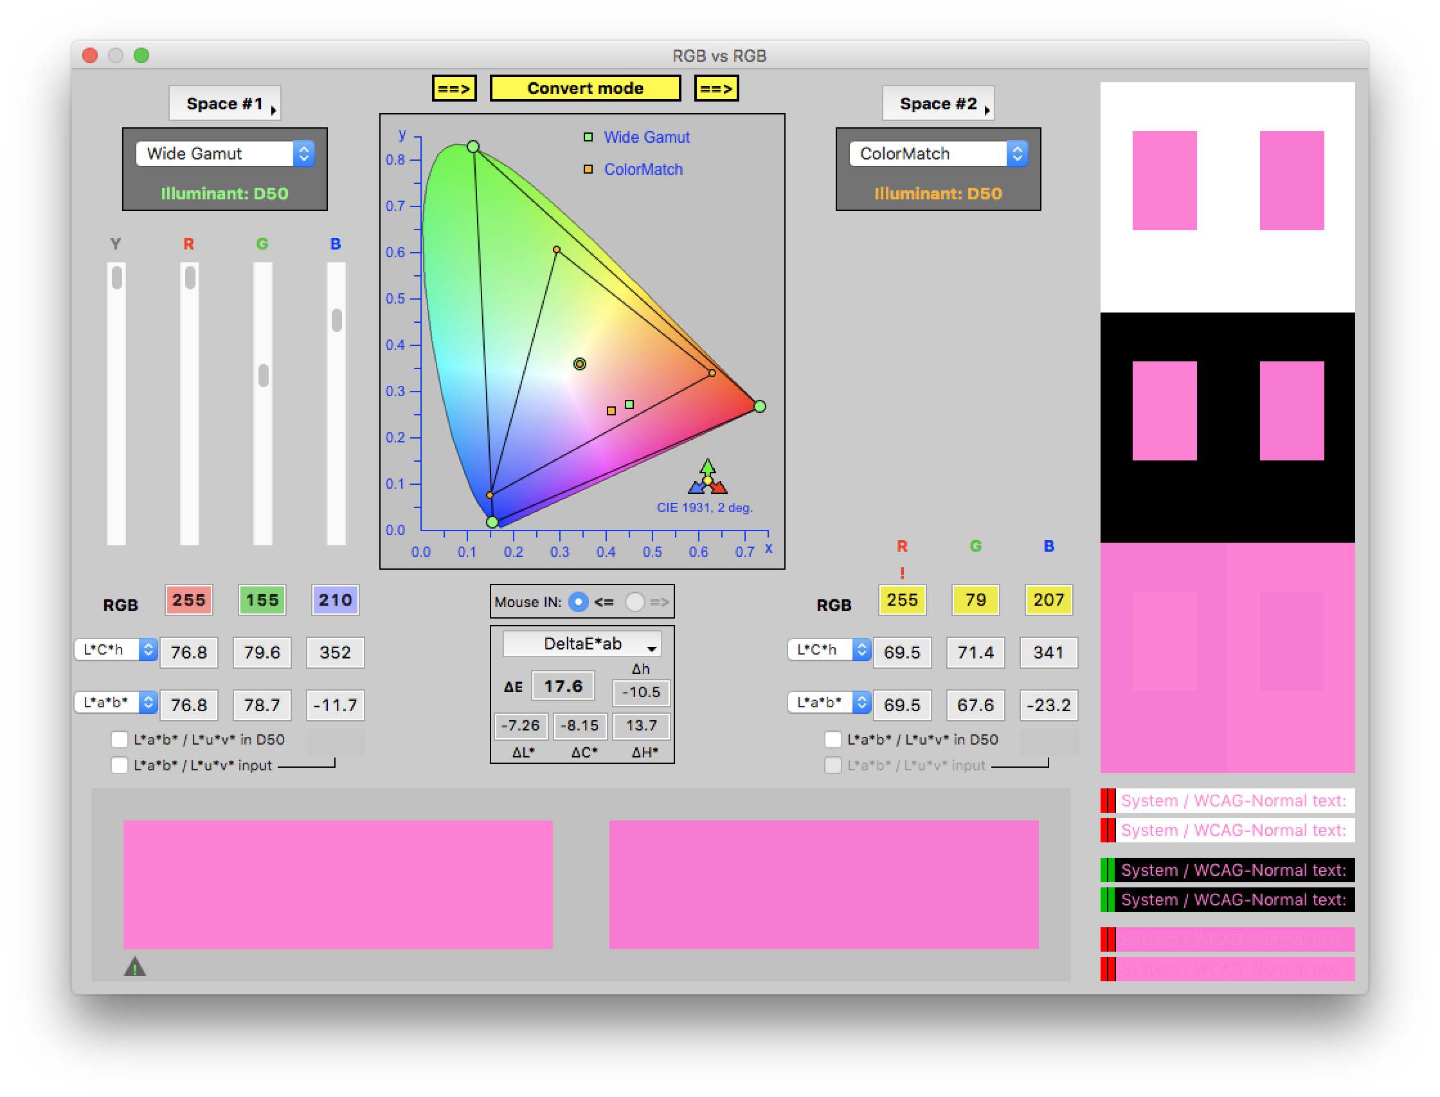Click the large left pink color swatch
The height and width of the screenshot is (1097, 1440).
coord(338,885)
